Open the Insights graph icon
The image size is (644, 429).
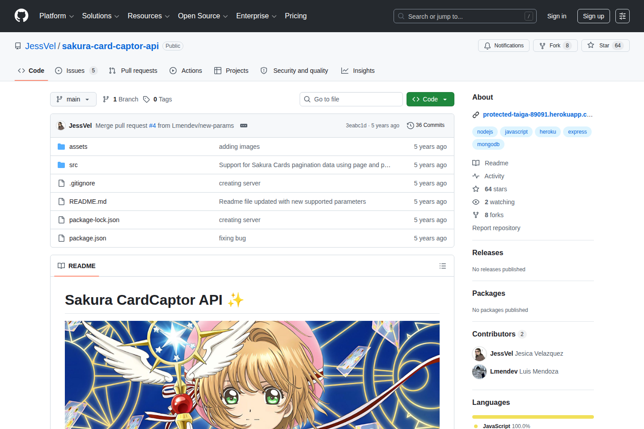(x=345, y=71)
